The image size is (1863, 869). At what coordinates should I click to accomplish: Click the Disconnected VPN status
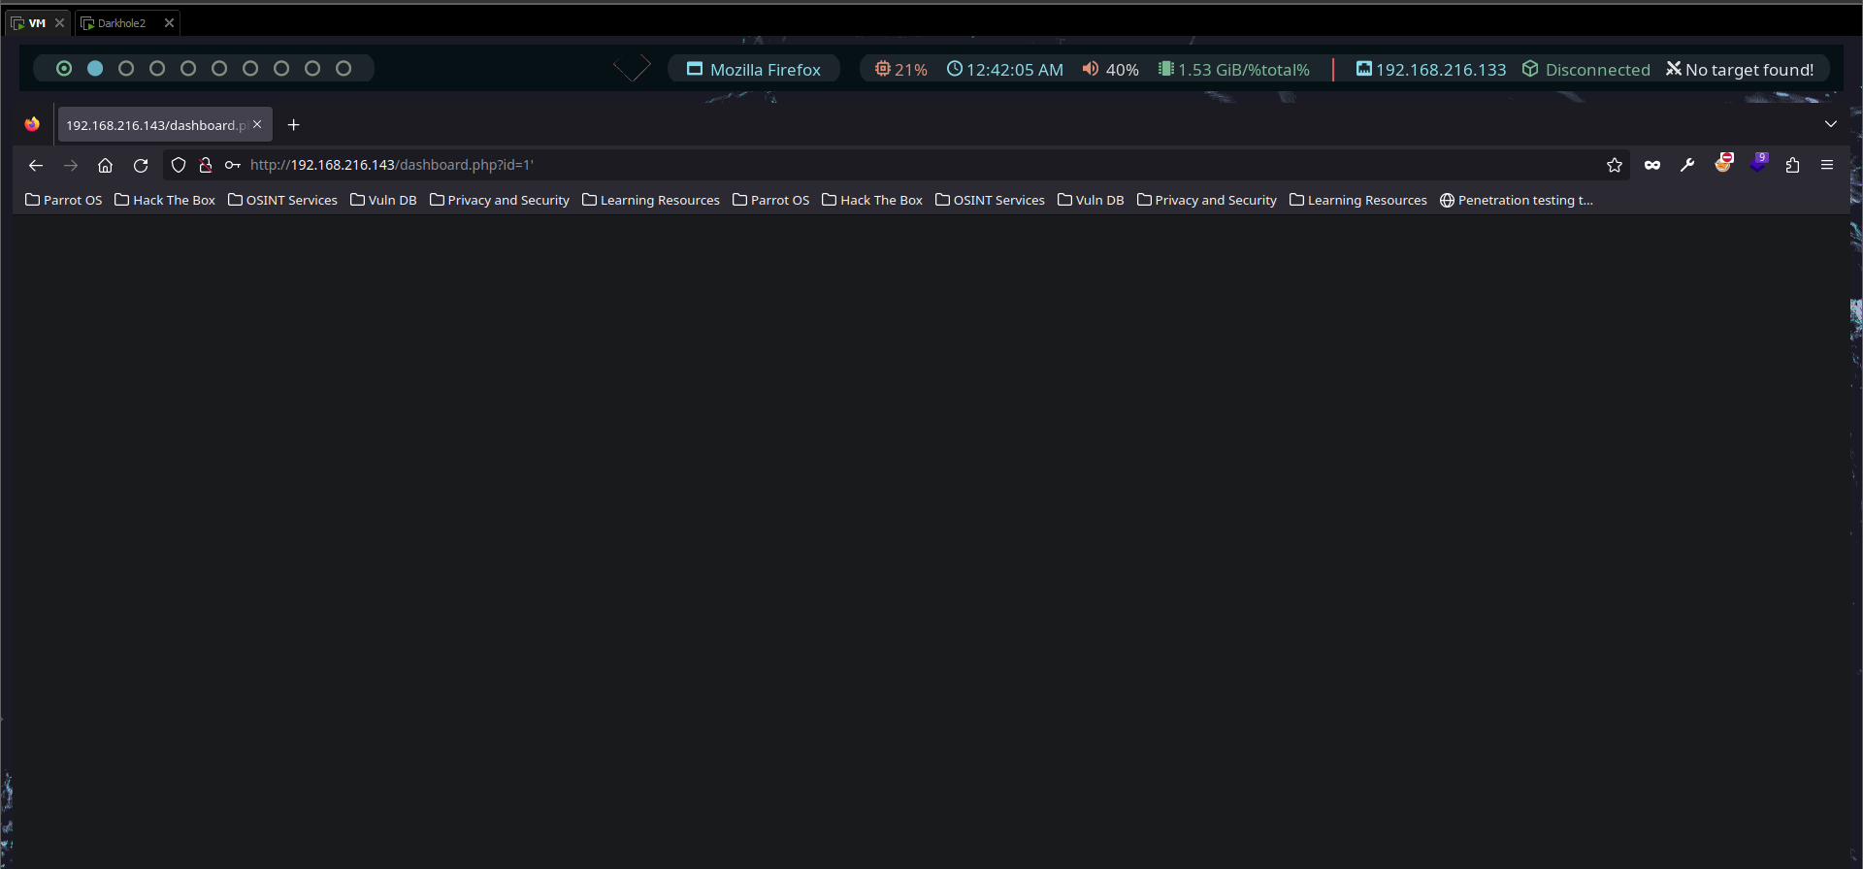click(x=1586, y=69)
